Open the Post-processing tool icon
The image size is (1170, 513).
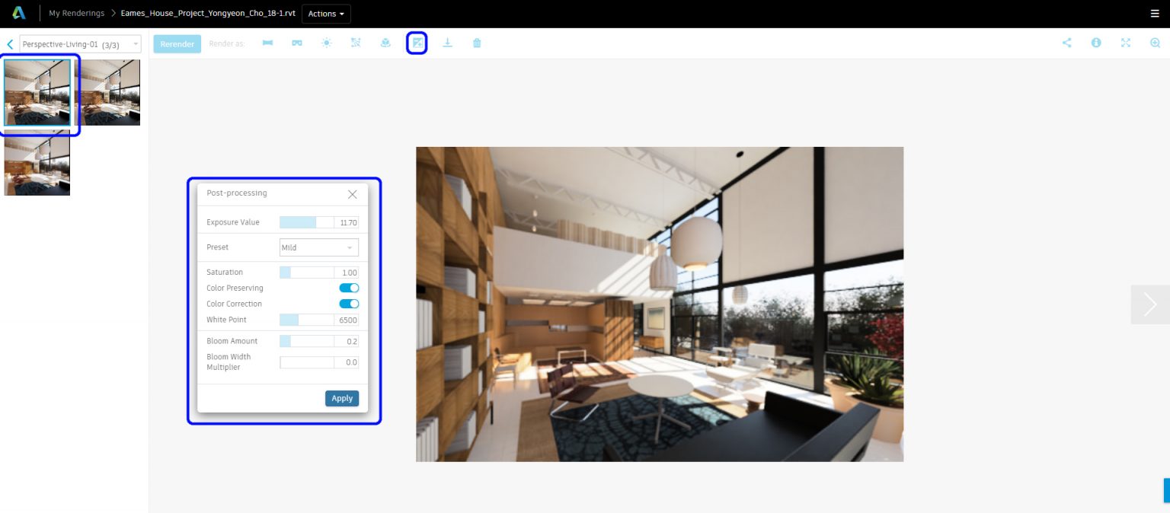click(x=417, y=43)
